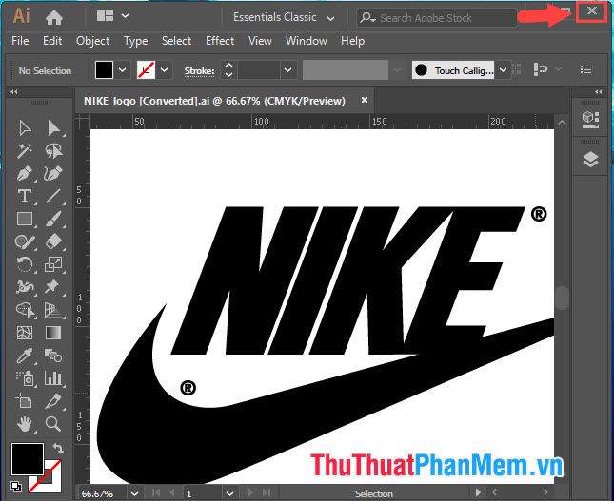Close the NIKE_logo [Converted].ai tab

click(x=365, y=100)
